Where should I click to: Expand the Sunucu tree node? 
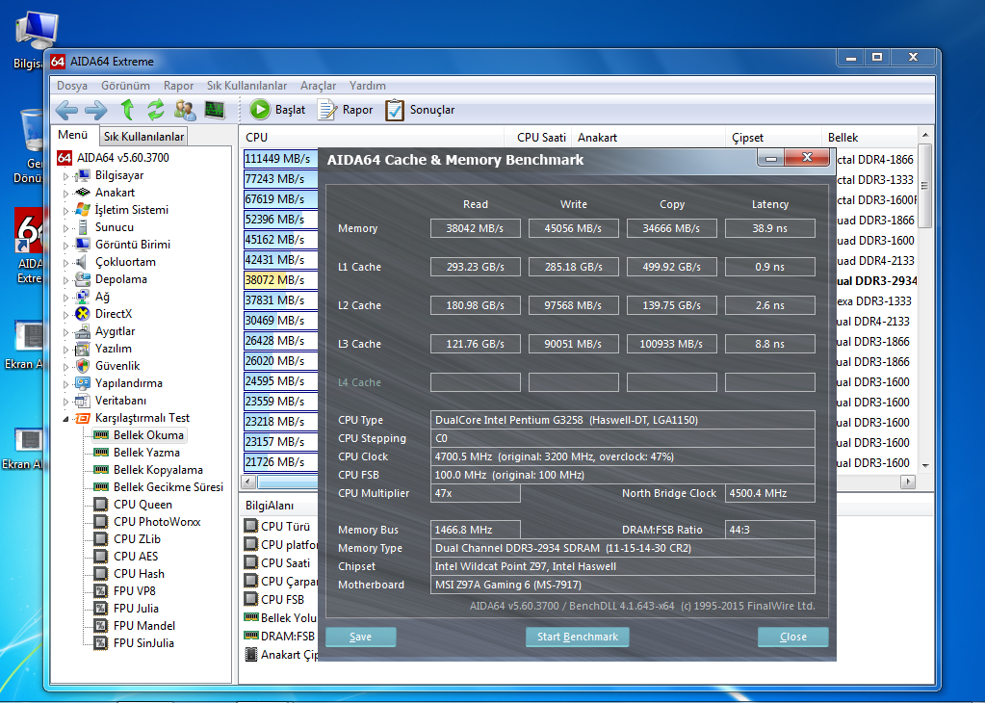click(65, 228)
